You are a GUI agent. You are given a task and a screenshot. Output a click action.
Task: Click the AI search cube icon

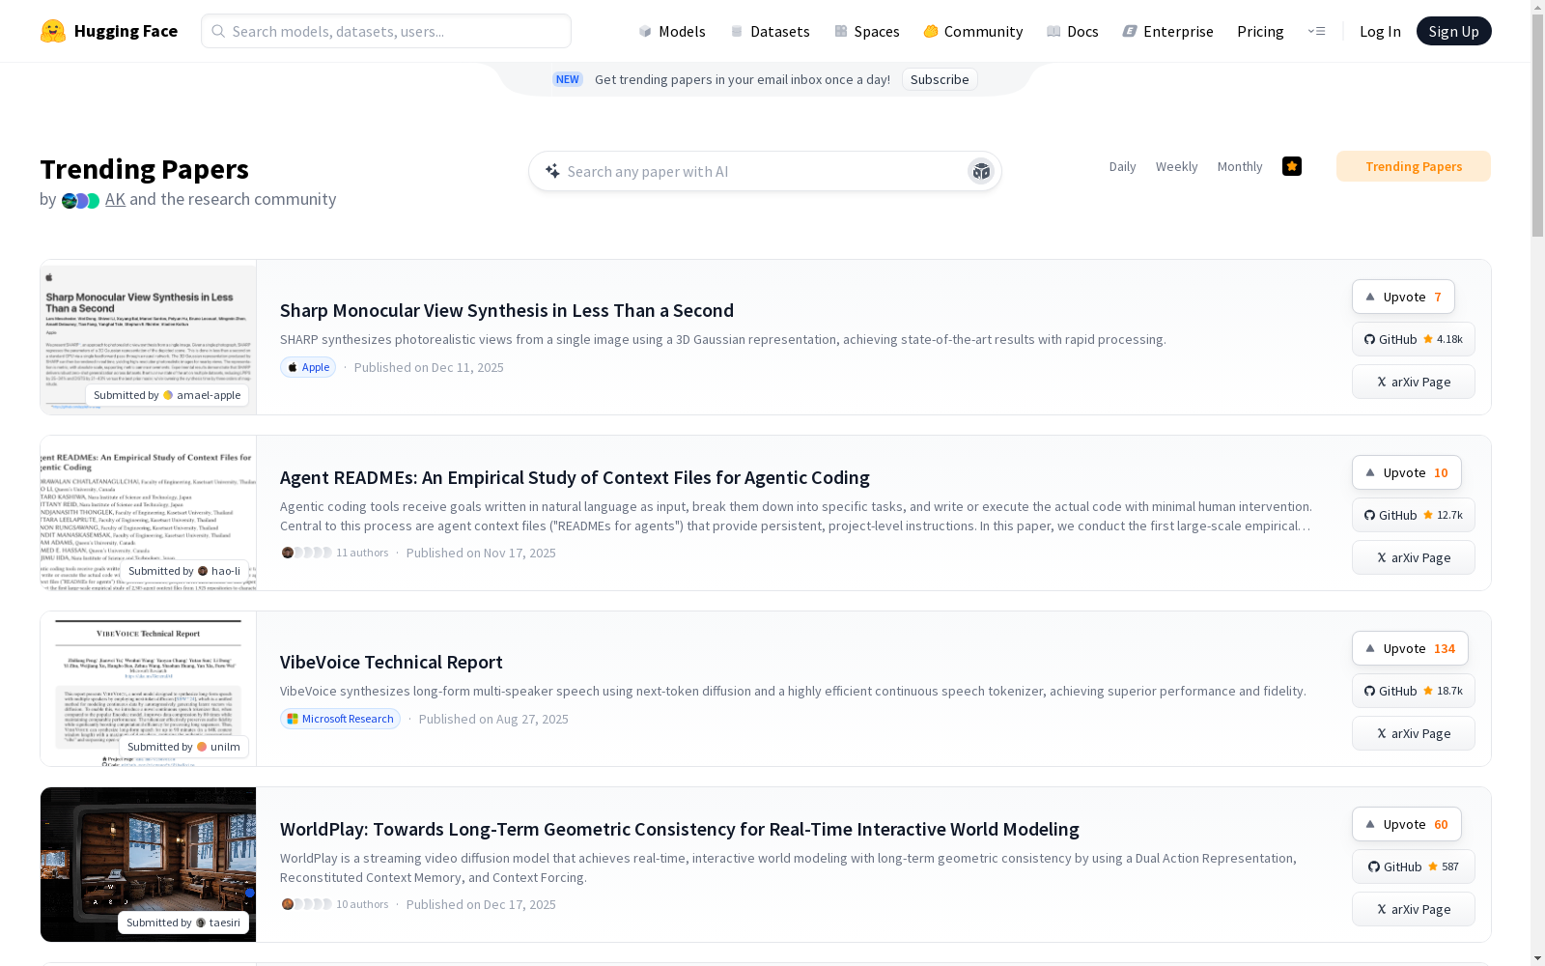(981, 171)
